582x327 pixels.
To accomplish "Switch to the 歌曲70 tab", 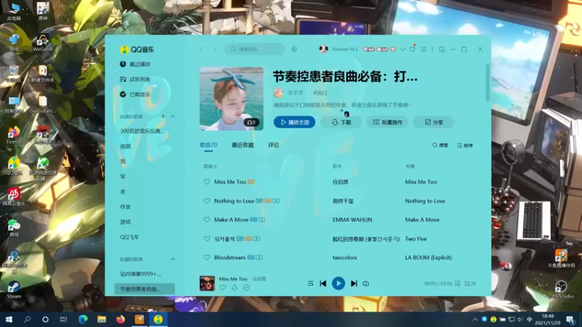I will (208, 145).
